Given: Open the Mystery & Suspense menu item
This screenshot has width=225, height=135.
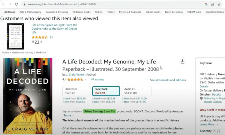Looking at the screenshot, I should click(x=130, y=12).
